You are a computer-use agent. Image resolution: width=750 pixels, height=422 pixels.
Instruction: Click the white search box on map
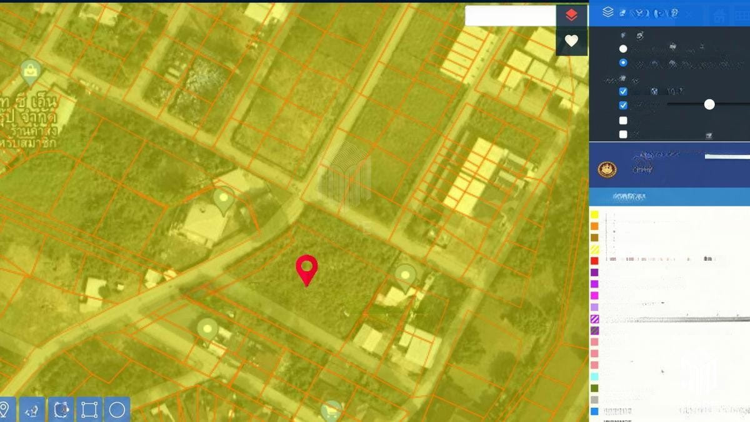(x=510, y=16)
